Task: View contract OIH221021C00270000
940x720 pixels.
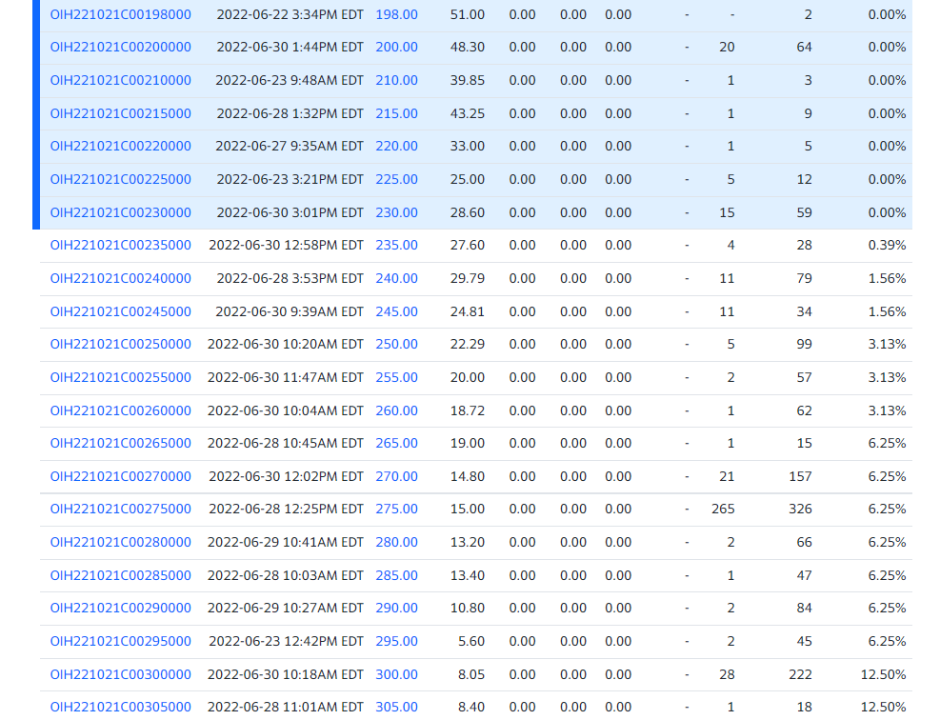Action: [121, 476]
